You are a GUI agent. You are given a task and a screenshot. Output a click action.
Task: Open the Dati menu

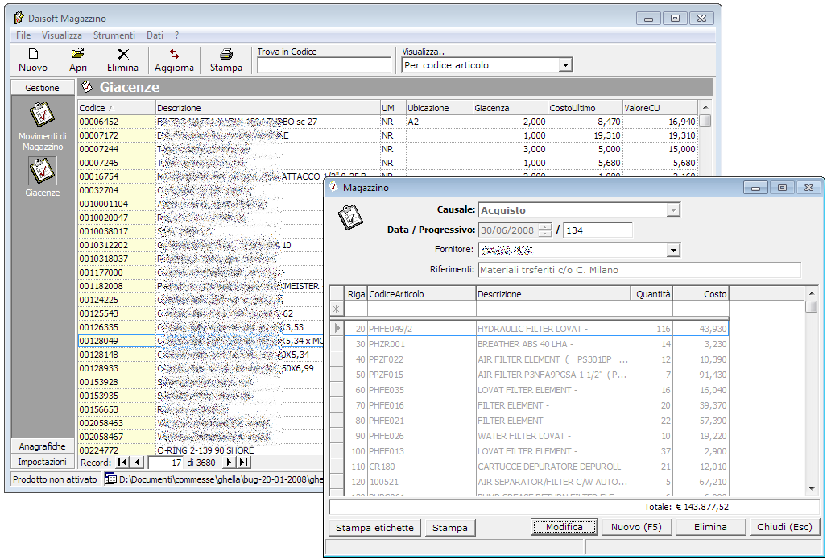coord(155,35)
